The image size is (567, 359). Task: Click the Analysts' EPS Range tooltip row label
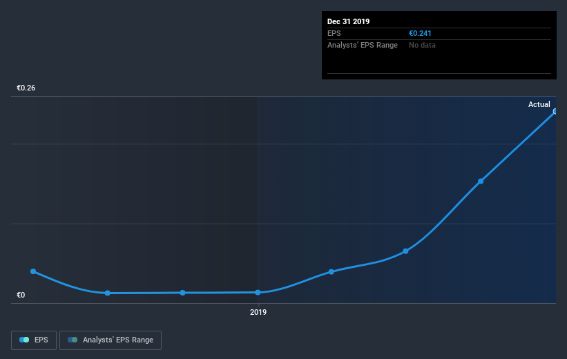pyautogui.click(x=363, y=45)
